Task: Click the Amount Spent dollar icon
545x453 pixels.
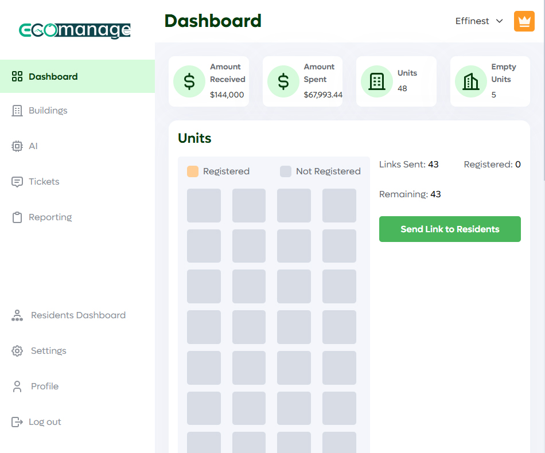Action: click(x=283, y=81)
